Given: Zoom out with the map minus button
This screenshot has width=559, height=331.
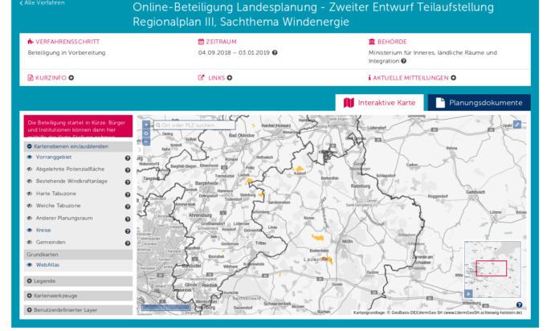Looking at the screenshot, I should coord(146,141).
